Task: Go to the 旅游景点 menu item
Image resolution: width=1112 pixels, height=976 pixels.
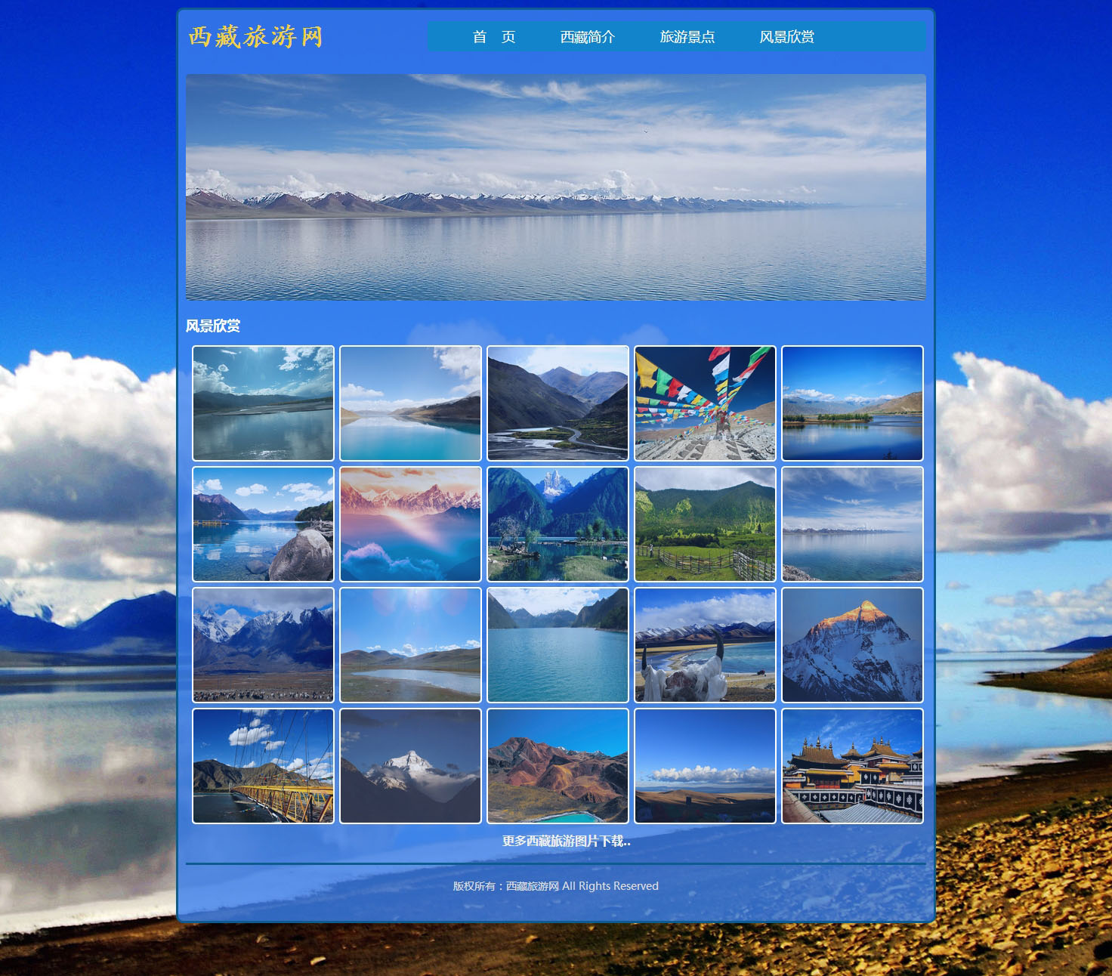Action: click(x=687, y=37)
